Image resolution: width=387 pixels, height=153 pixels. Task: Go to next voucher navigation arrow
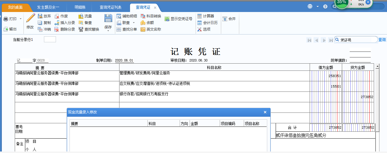[324, 40]
